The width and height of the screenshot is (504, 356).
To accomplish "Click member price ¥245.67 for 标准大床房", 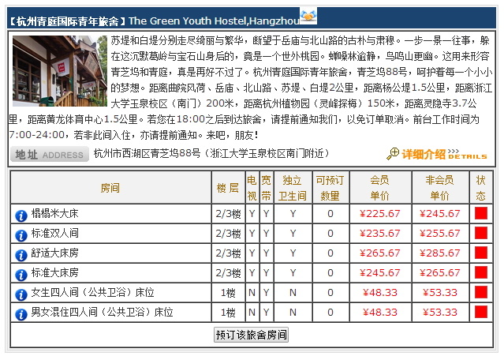I will (x=380, y=272).
